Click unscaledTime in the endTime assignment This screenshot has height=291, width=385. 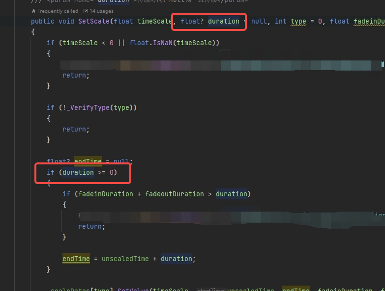[125, 259]
